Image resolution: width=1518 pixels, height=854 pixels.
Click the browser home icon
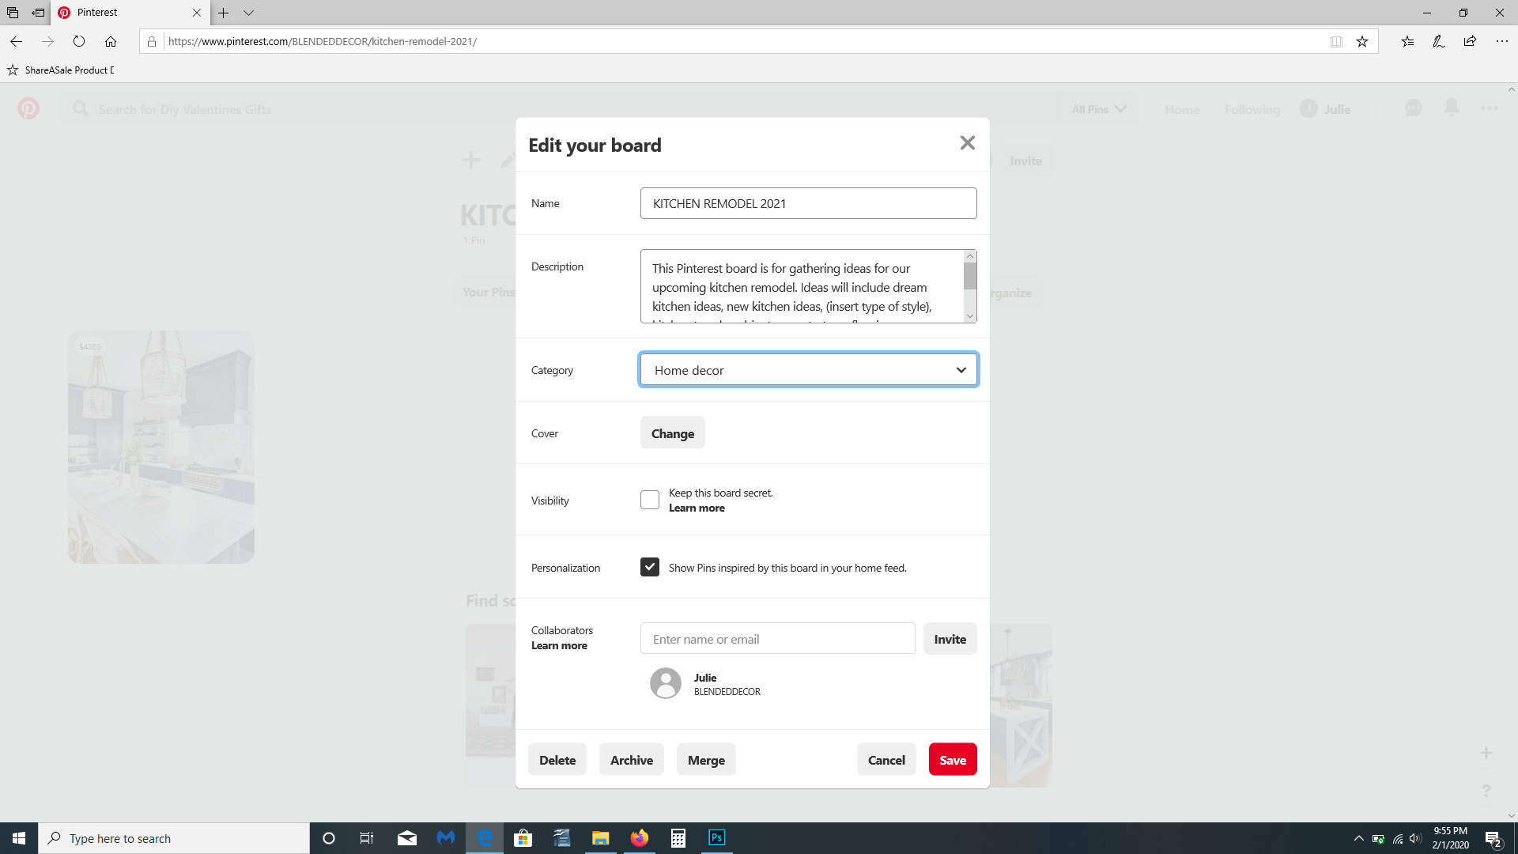(x=111, y=42)
